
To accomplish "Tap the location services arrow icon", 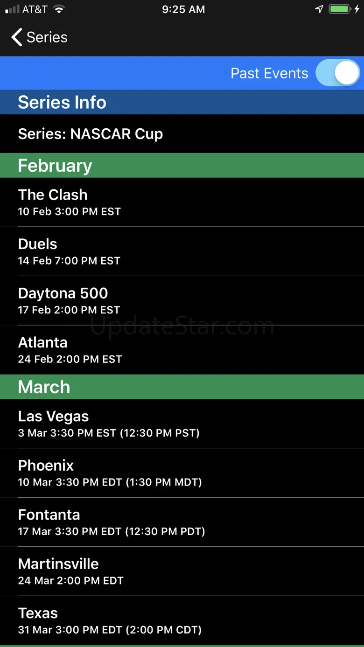I will [319, 9].
